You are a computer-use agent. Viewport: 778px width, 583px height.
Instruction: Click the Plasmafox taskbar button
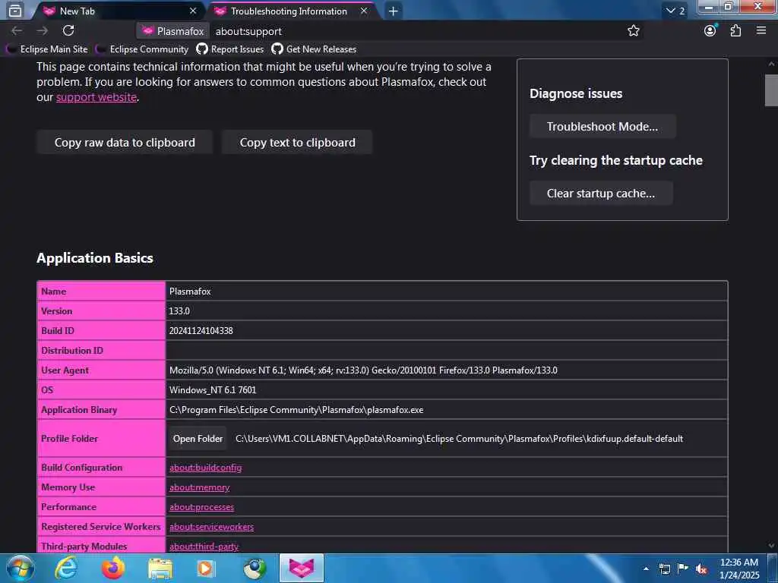coord(301,568)
